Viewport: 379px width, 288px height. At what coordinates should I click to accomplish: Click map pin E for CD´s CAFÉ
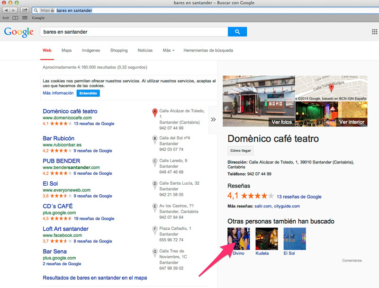pos(155,207)
